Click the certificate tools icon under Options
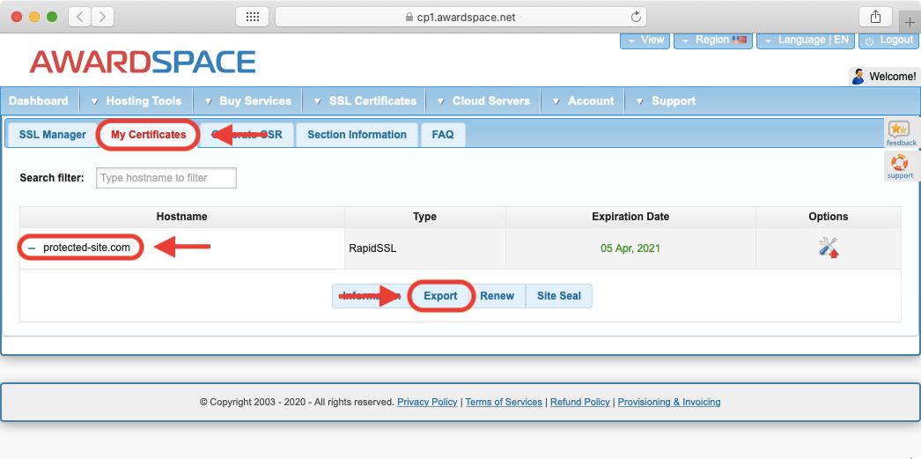 point(828,248)
